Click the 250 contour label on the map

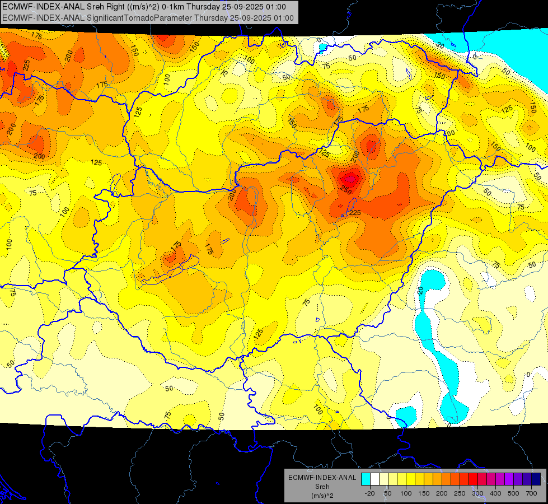point(346,190)
